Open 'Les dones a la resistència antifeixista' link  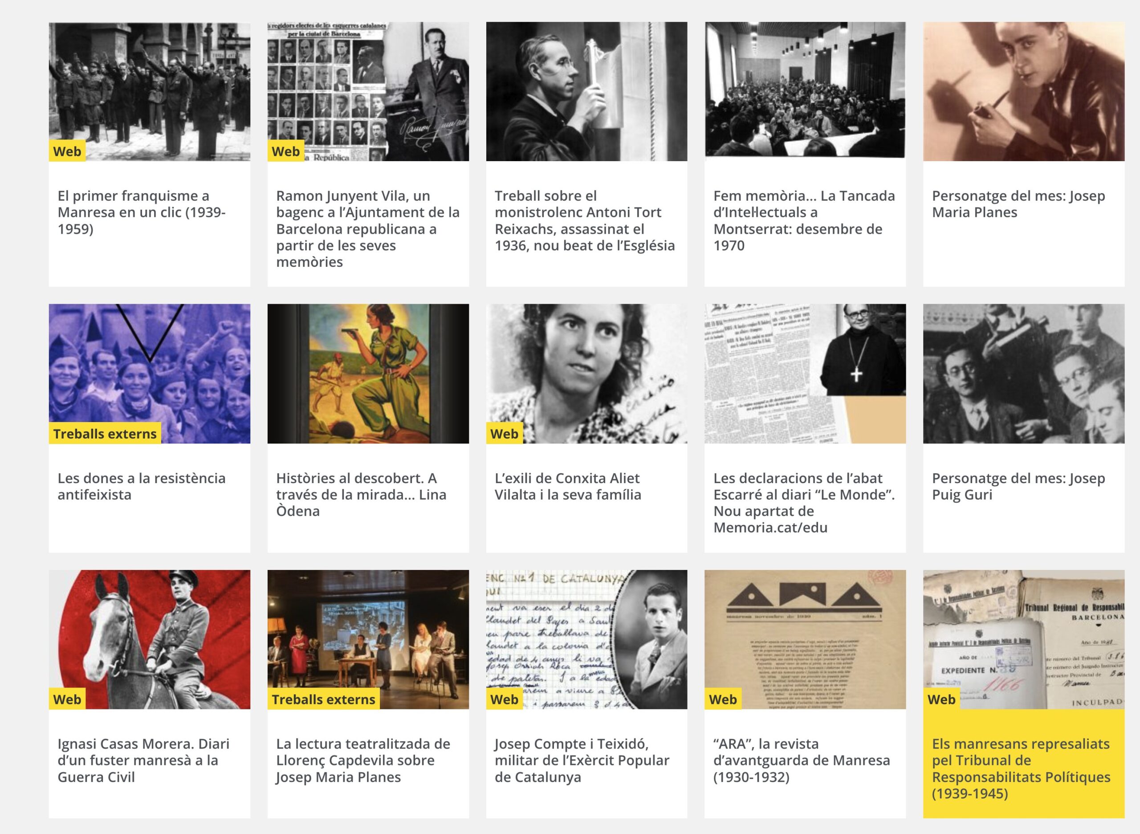(141, 486)
